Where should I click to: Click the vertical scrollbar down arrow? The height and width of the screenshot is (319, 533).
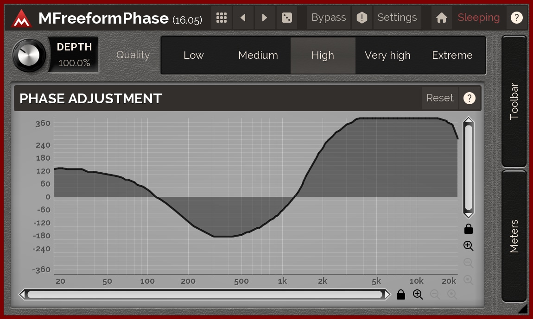[x=469, y=215]
